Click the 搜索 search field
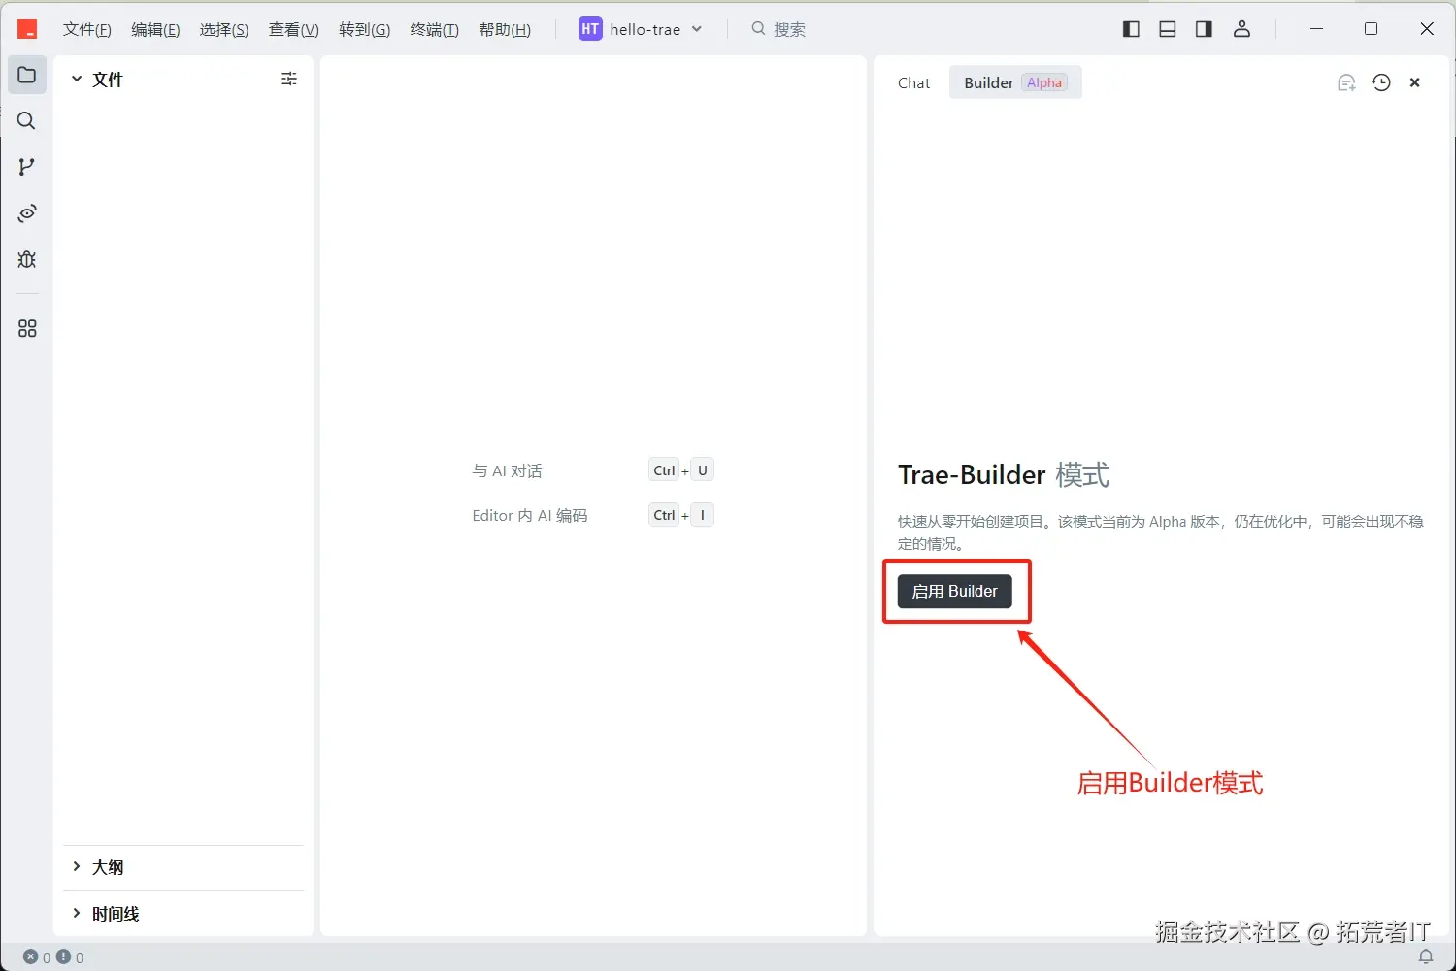This screenshot has height=971, width=1456. [779, 29]
